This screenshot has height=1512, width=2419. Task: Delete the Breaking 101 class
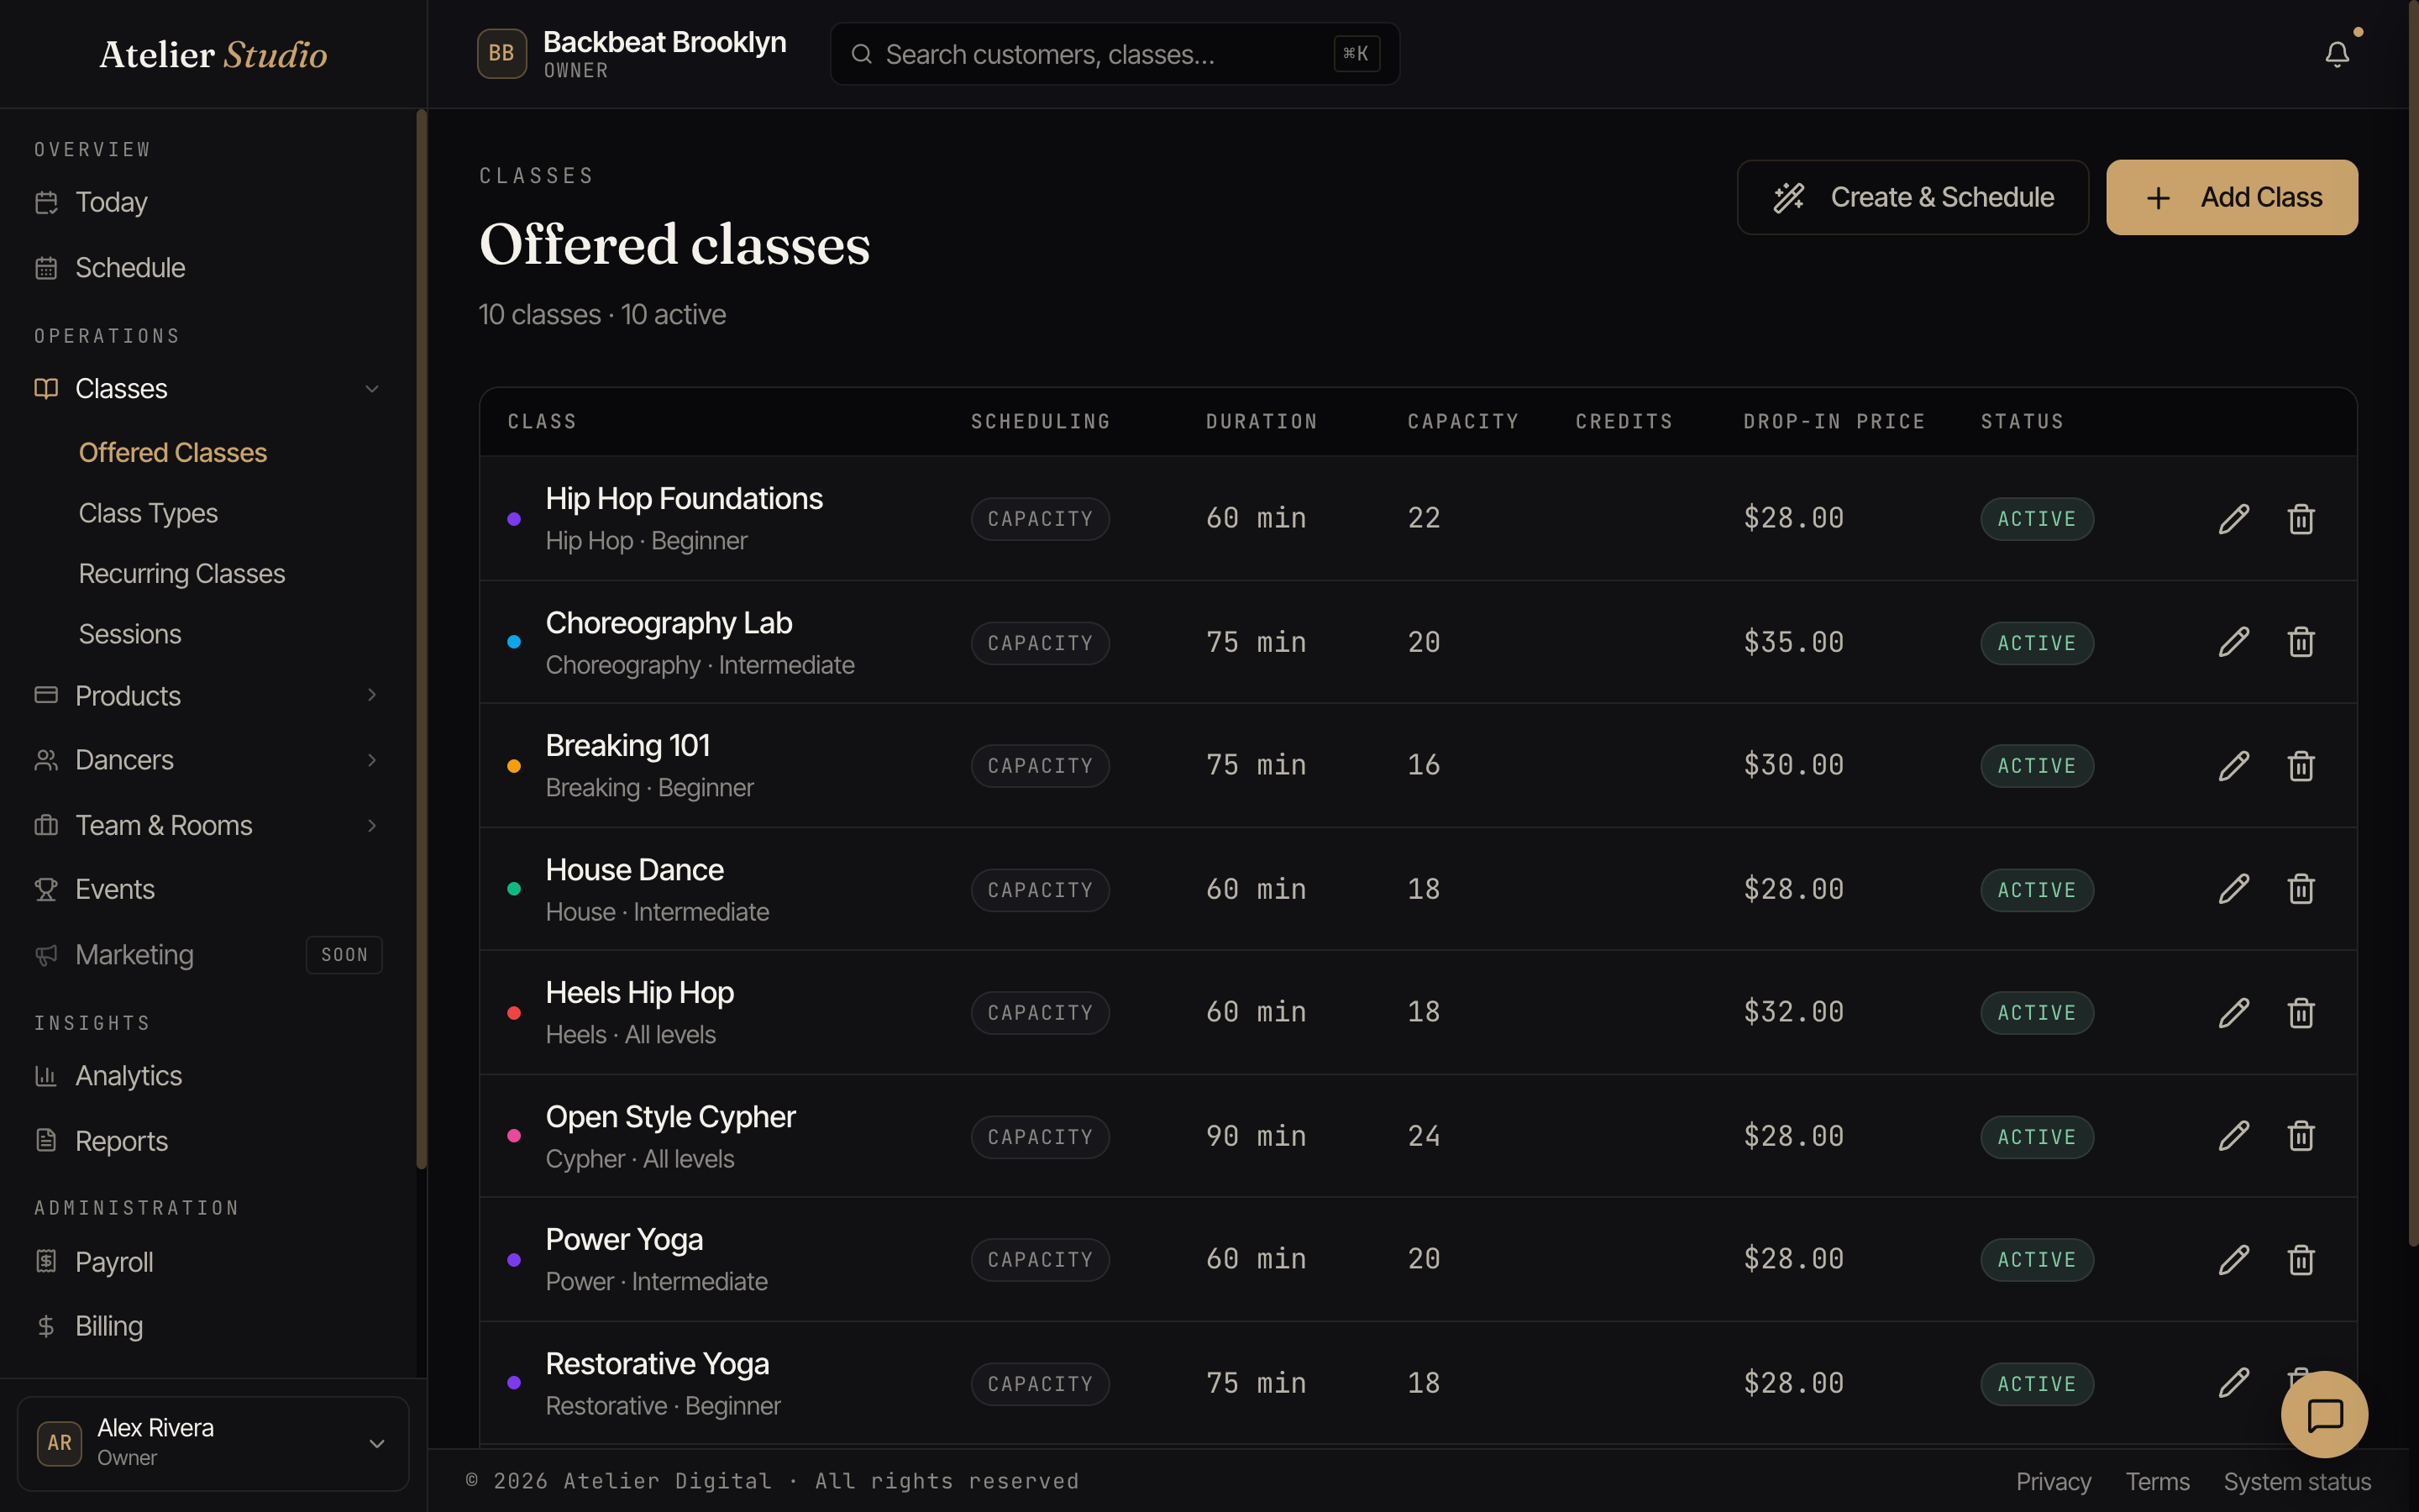[x=2301, y=766]
